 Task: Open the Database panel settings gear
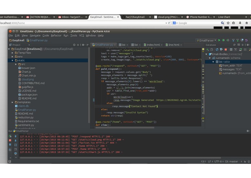coord(248,45)
